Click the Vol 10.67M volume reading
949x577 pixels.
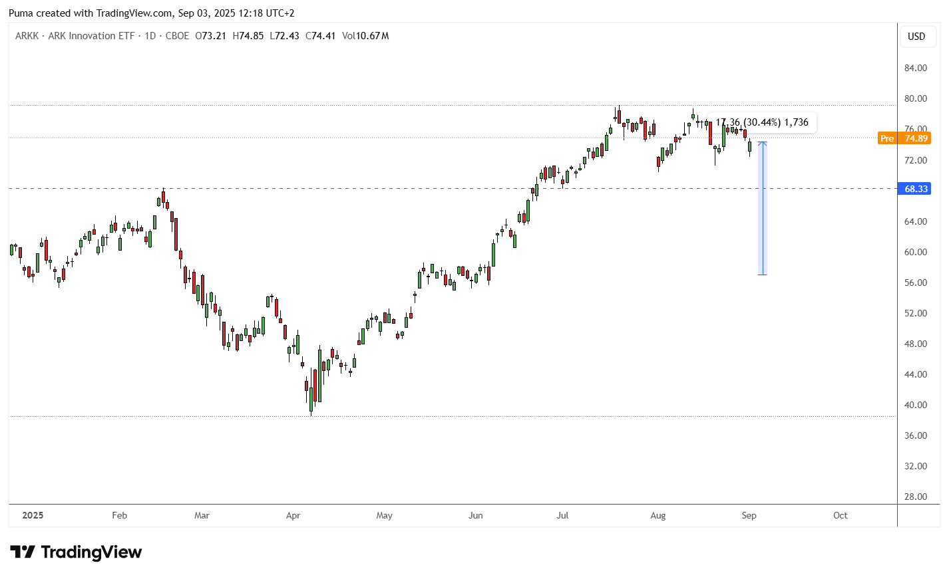click(365, 36)
